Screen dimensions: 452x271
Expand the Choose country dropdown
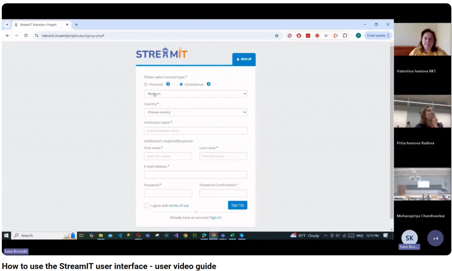pos(196,112)
